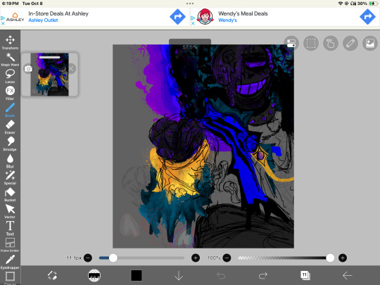Open the Frame Divider tool
The image size is (380, 285).
tap(10, 245)
